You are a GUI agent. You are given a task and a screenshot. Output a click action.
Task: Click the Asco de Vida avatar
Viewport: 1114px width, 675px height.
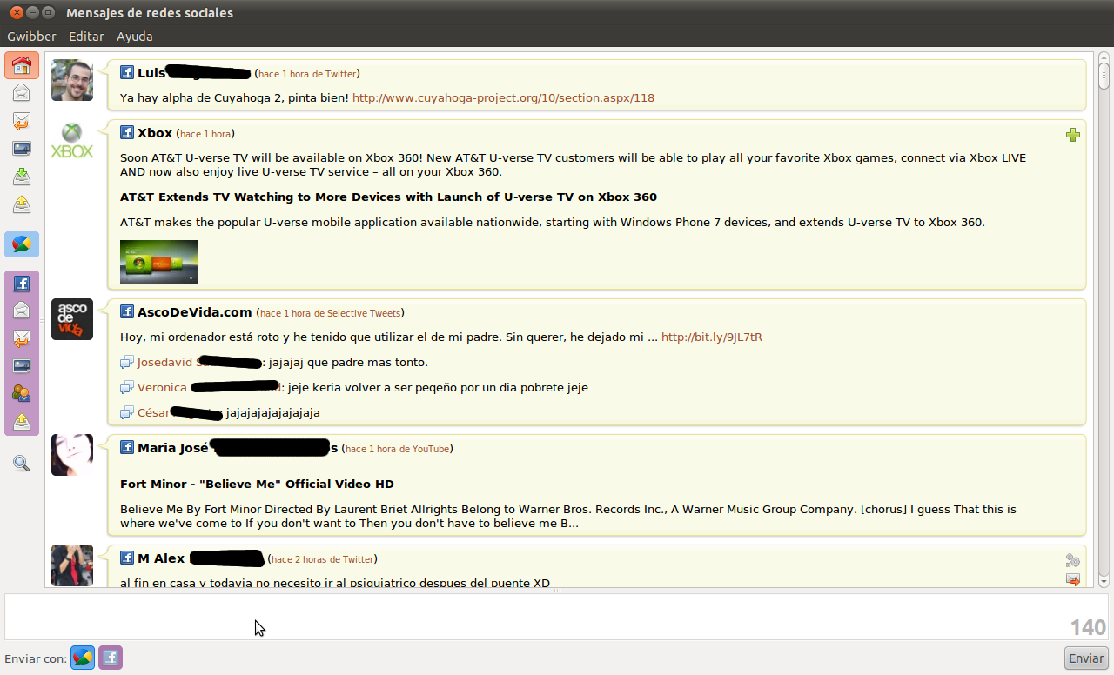[x=72, y=319]
